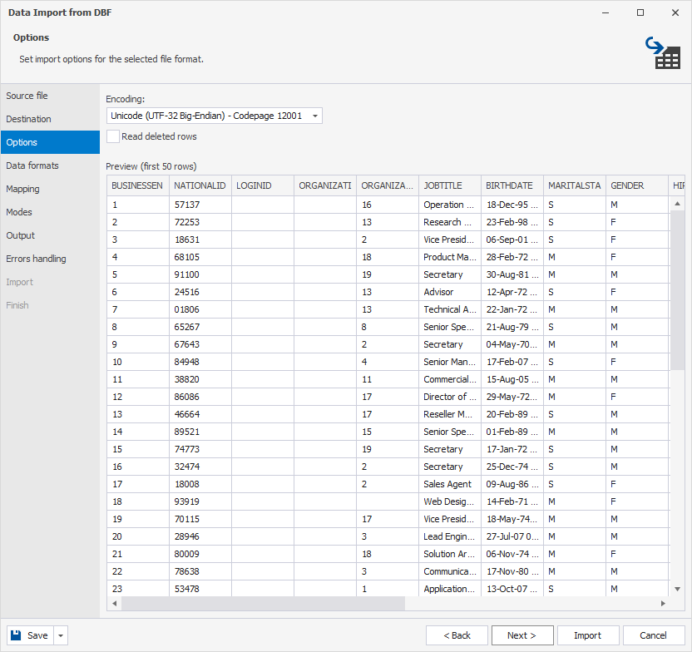Click the horizontal scrollbar left arrow
The height and width of the screenshot is (652, 692).
pos(114,604)
